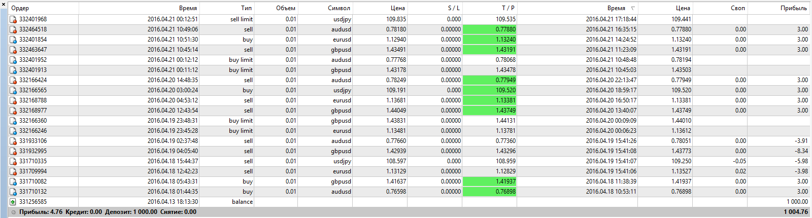Select order row 332166565 usdjpy buy

(410, 90)
